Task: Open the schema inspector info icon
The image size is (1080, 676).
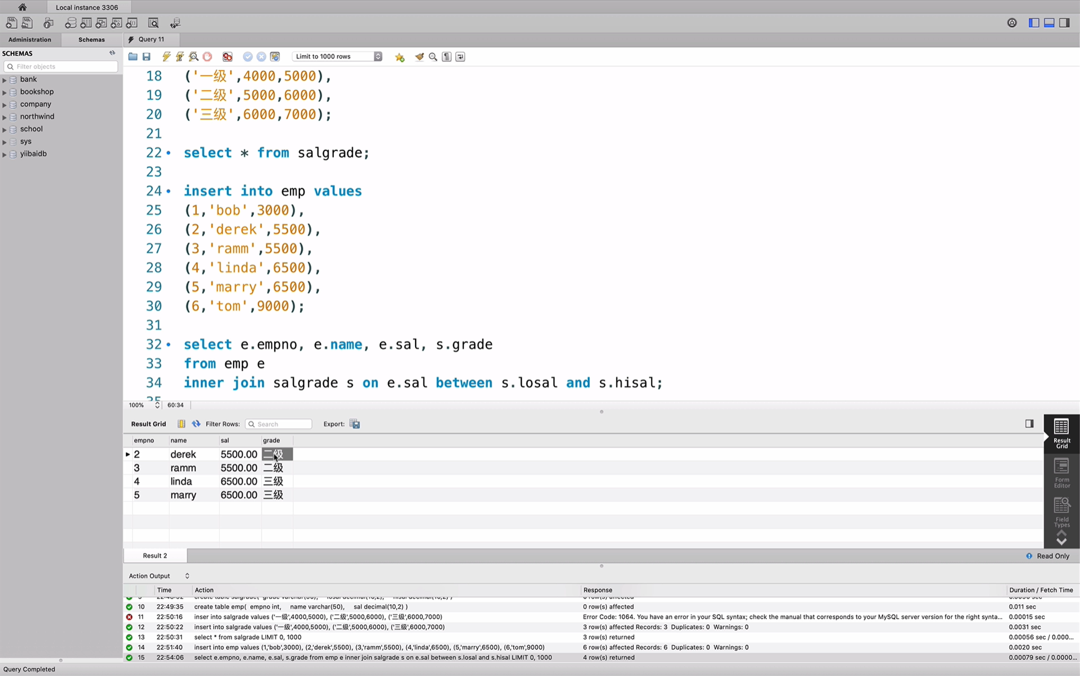Action: [x=49, y=23]
